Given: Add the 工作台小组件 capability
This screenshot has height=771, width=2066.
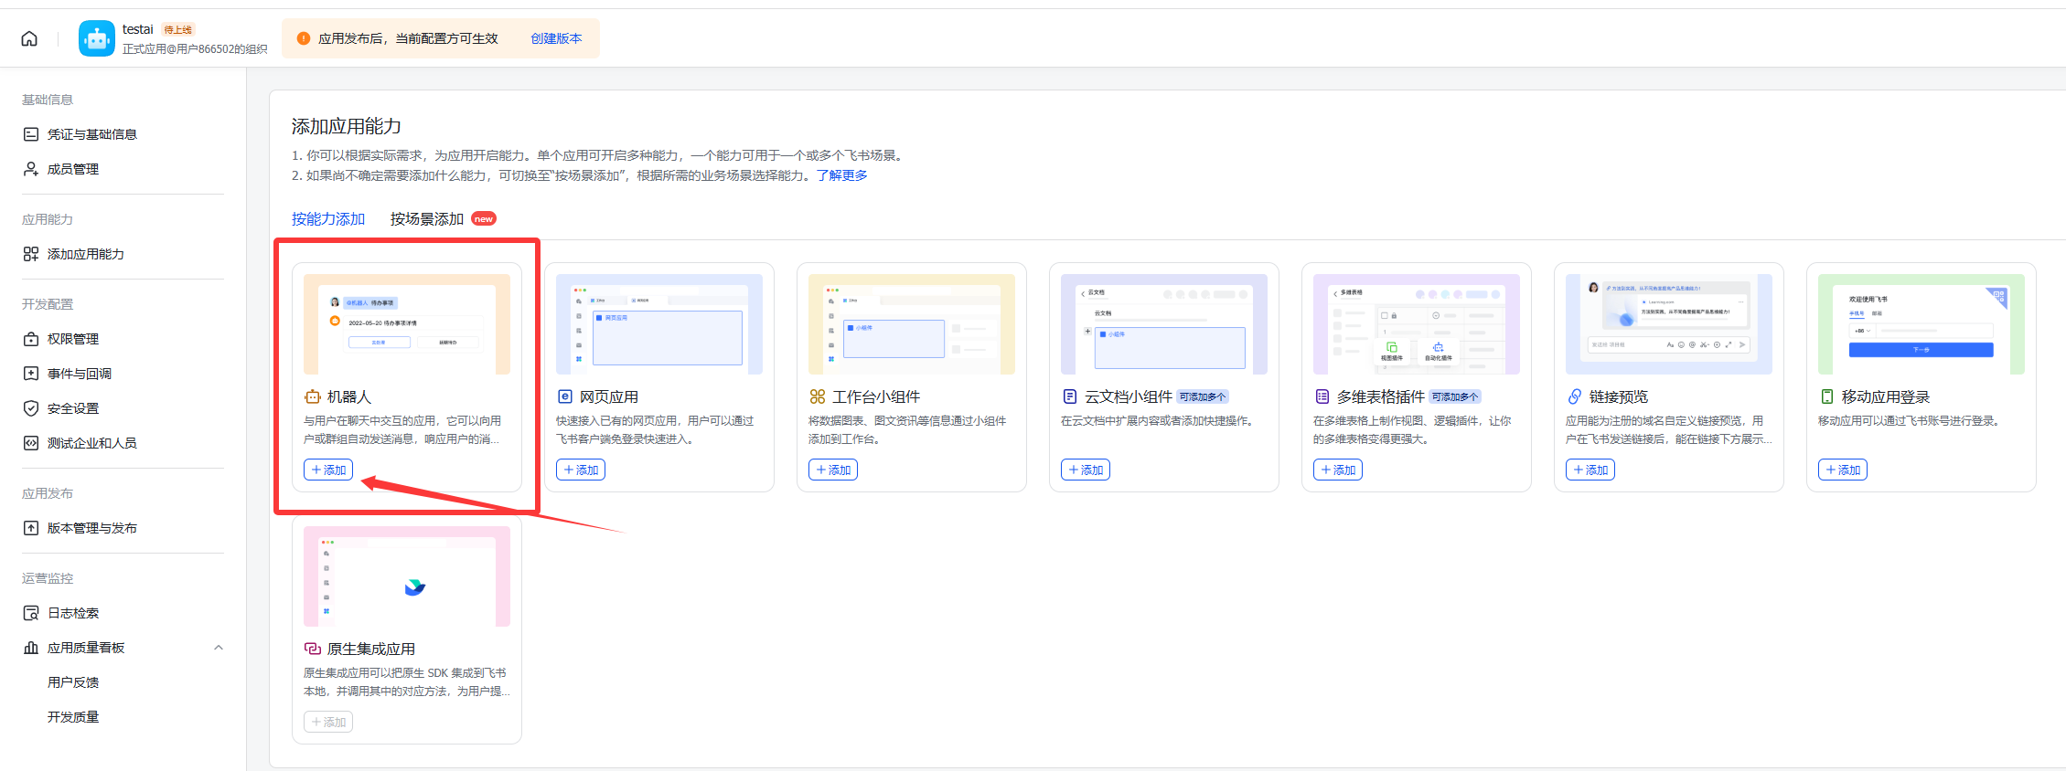Looking at the screenshot, I should point(833,470).
